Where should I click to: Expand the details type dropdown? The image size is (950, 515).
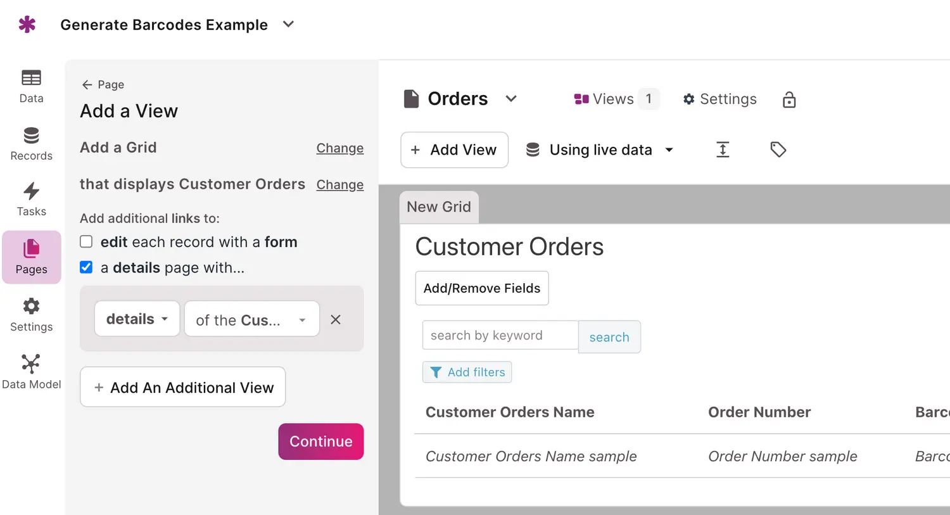(x=137, y=319)
